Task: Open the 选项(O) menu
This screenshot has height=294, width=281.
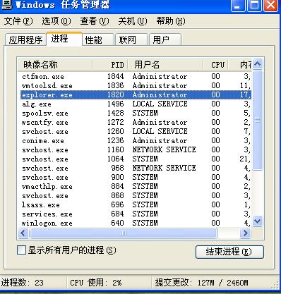Action: (x=56, y=21)
